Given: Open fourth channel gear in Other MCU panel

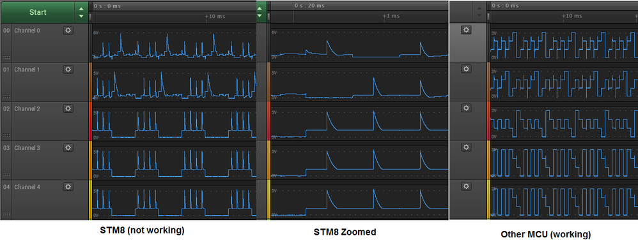Looking at the screenshot, I should click(466, 147).
